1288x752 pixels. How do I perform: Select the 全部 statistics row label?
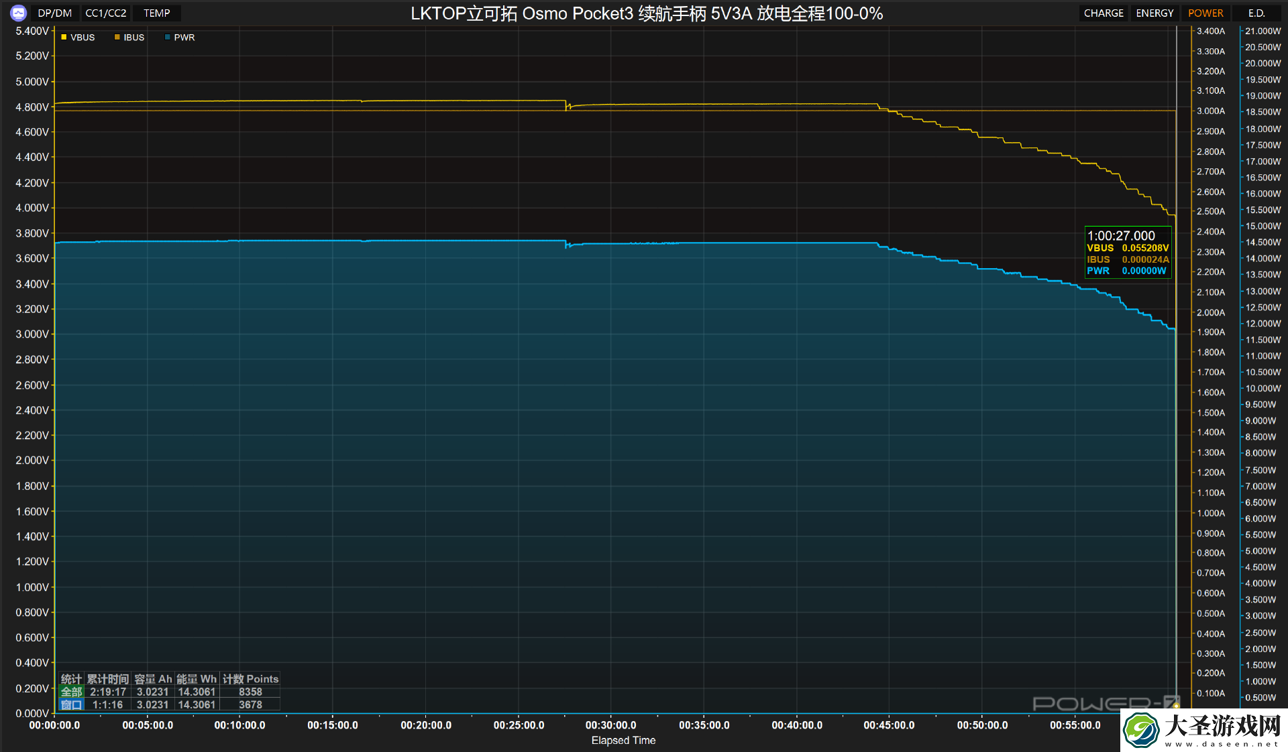(72, 692)
